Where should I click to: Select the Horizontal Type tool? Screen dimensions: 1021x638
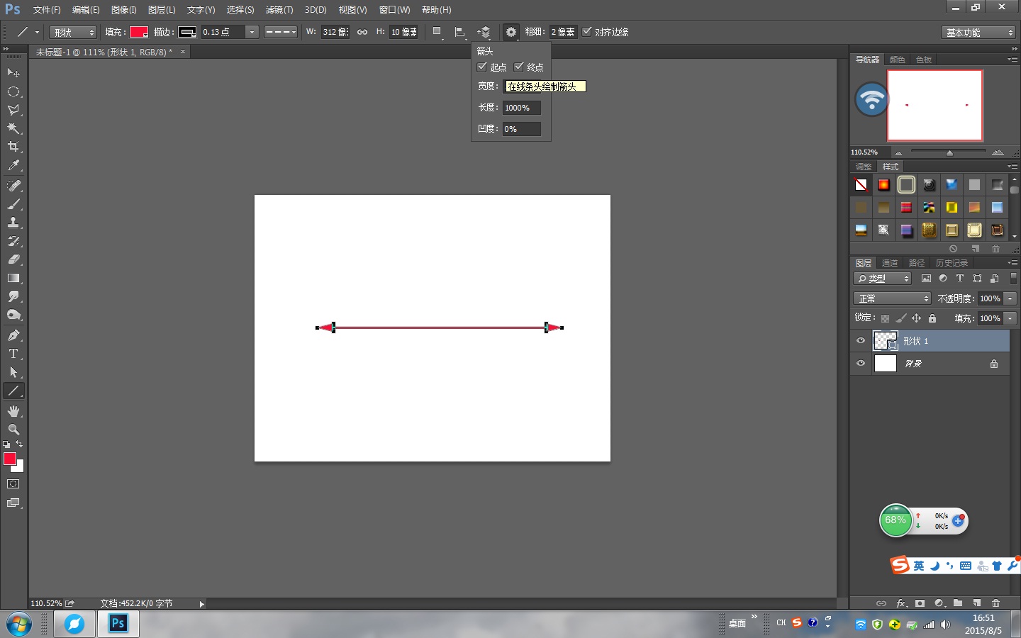[x=13, y=354]
